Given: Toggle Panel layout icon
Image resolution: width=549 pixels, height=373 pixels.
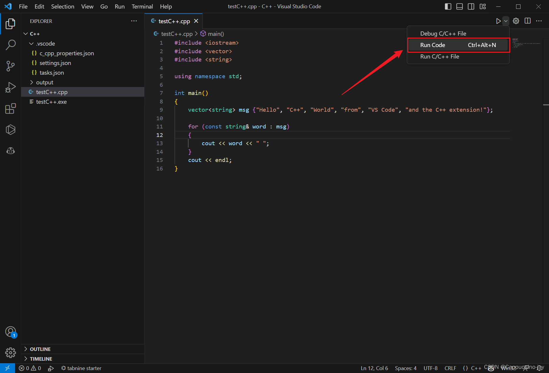Looking at the screenshot, I should point(459,6).
